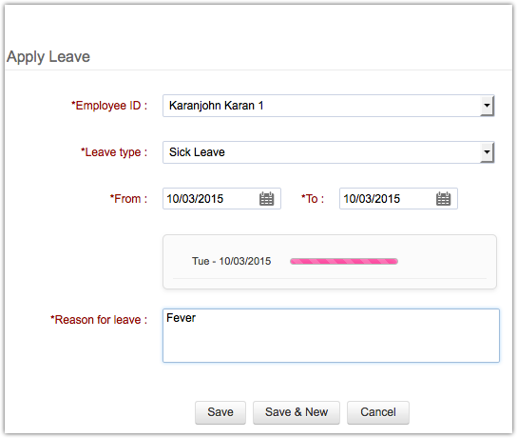
Task: Click the From field label
Action: click(128, 199)
